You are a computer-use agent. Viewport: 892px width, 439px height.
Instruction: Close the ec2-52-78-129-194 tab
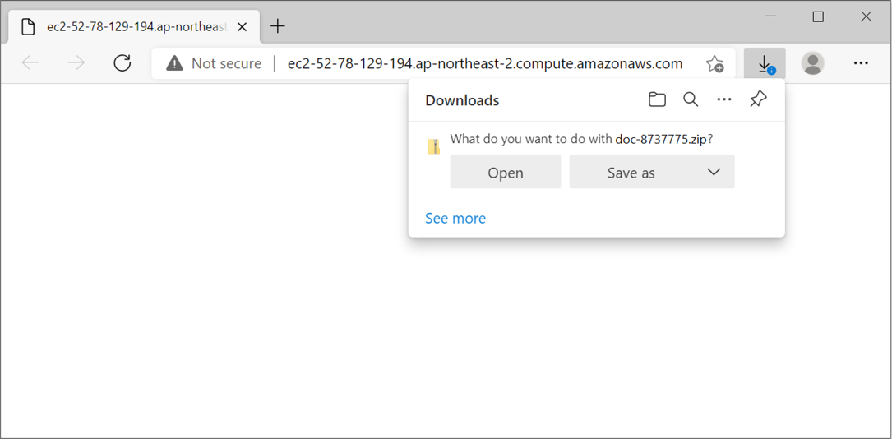242,27
